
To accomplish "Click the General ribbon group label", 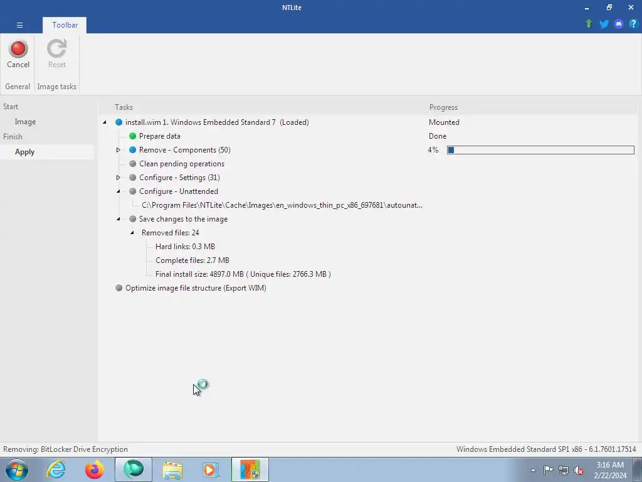I will (x=18, y=87).
